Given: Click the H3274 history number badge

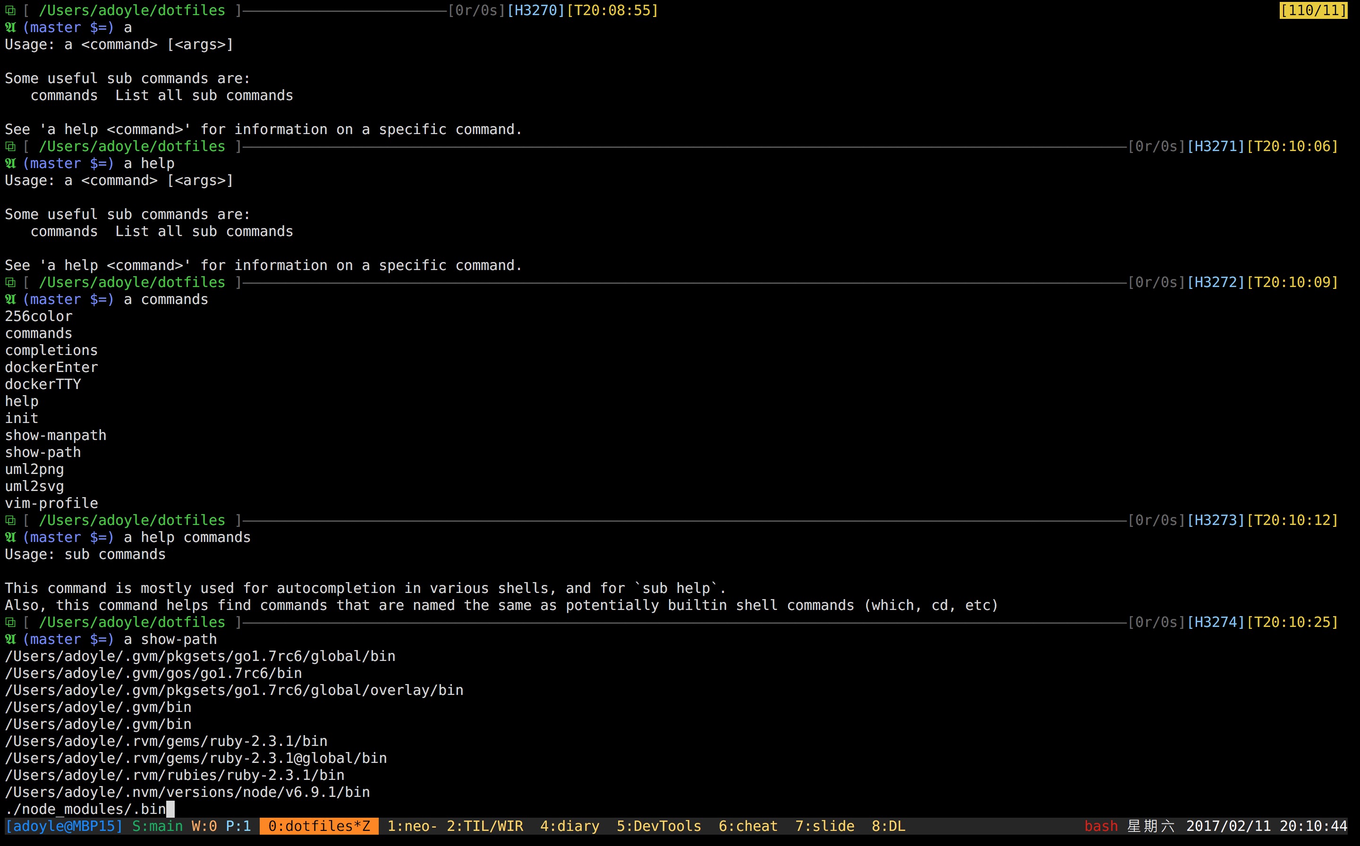Looking at the screenshot, I should tap(1215, 622).
